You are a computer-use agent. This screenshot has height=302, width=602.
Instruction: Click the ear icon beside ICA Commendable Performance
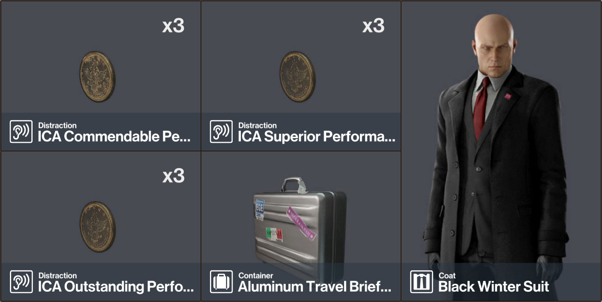(x=21, y=132)
